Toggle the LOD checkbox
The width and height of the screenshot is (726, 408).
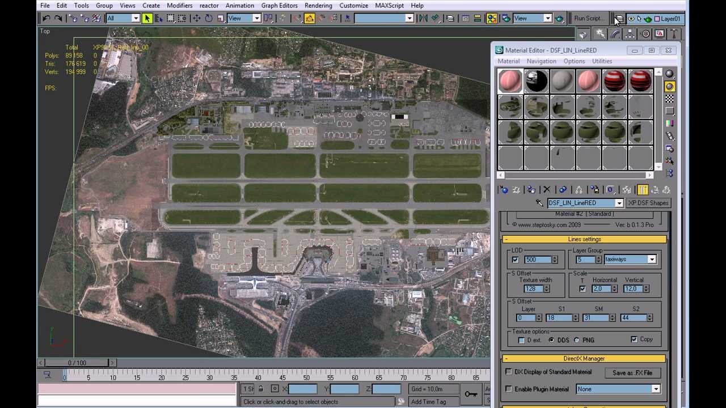(x=516, y=260)
